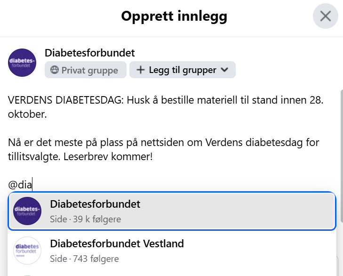
Task: Click the Privat gruppe badge label
Action: (90, 70)
